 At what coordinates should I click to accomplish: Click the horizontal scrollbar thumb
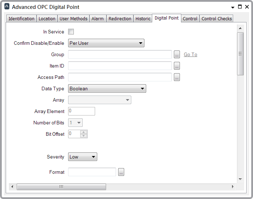click(x=61, y=187)
